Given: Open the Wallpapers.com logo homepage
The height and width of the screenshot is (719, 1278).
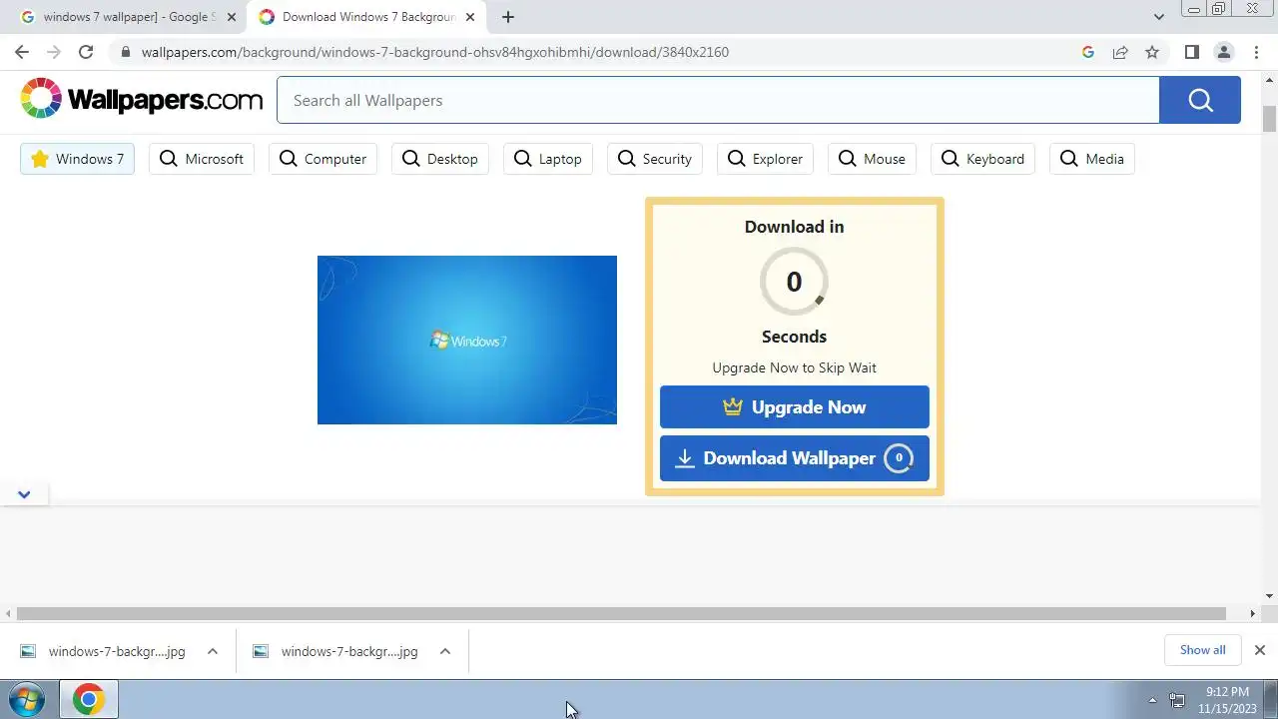Looking at the screenshot, I should [x=142, y=99].
